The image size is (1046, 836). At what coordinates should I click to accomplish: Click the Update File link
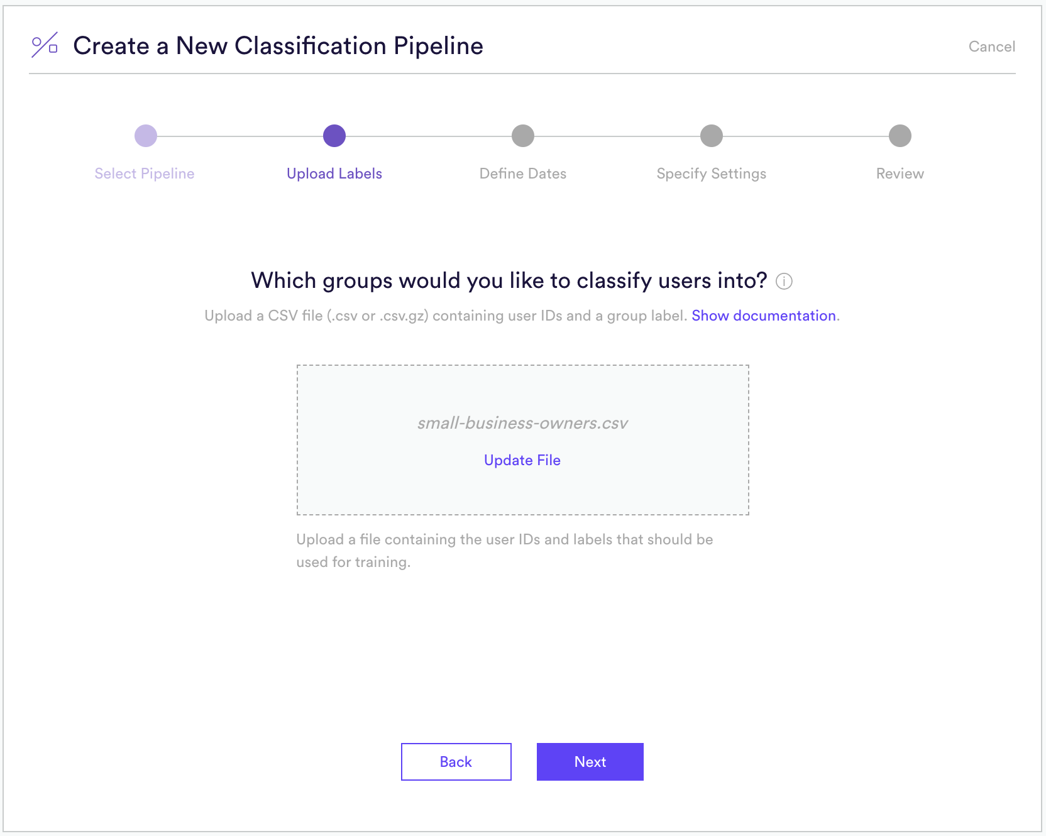(522, 460)
